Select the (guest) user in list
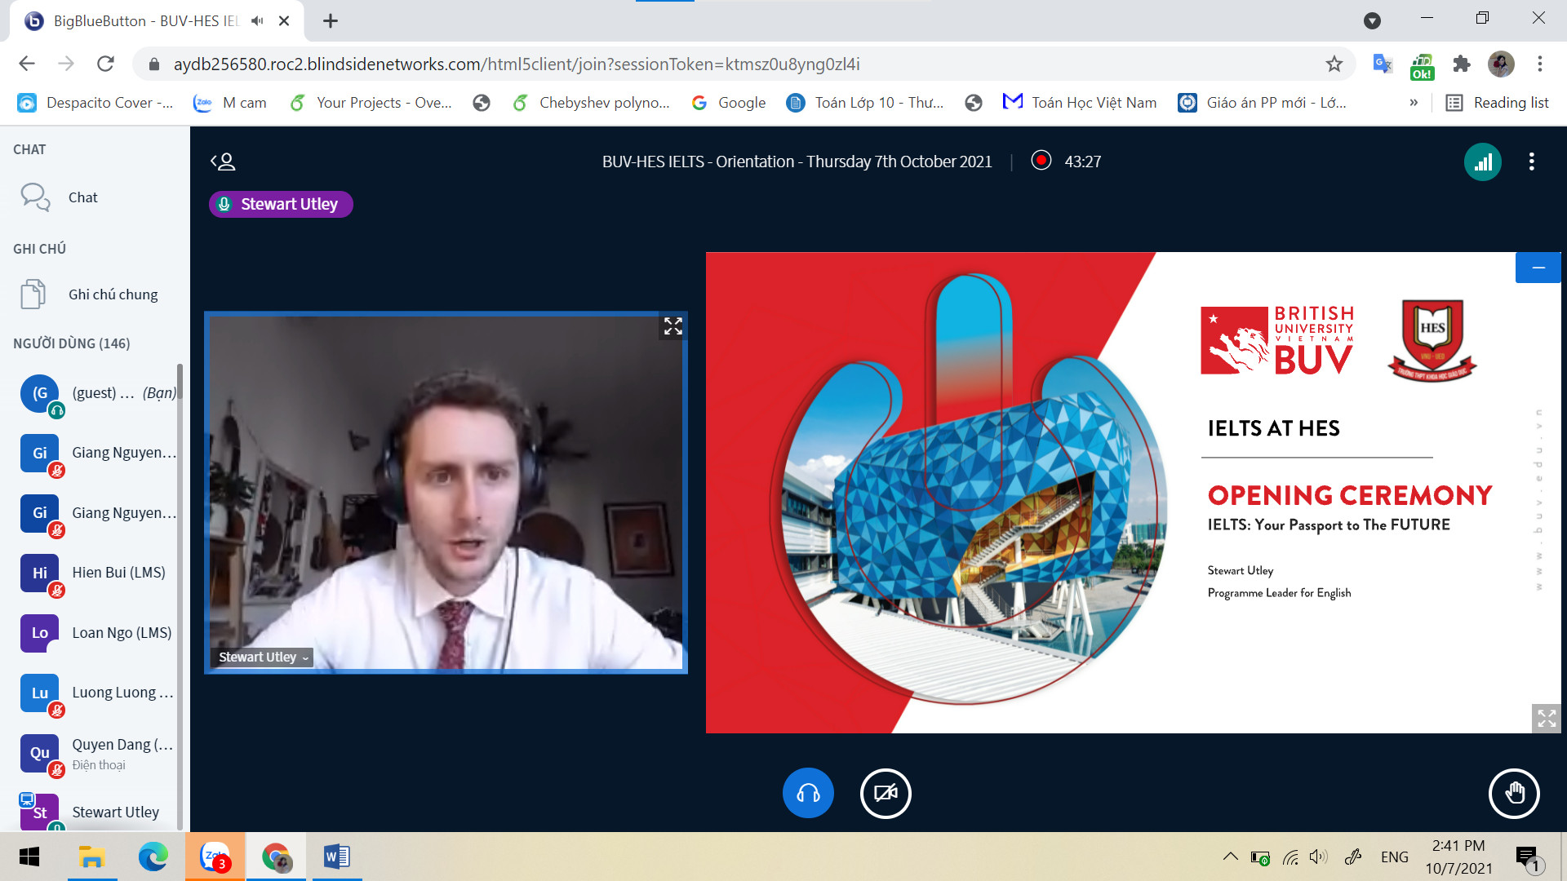Screen dimensions: 1567x881 pyautogui.click(x=96, y=393)
